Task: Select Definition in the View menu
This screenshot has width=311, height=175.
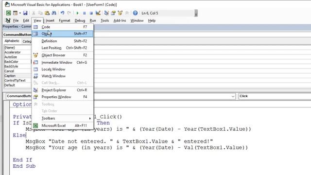Action: coord(63,41)
